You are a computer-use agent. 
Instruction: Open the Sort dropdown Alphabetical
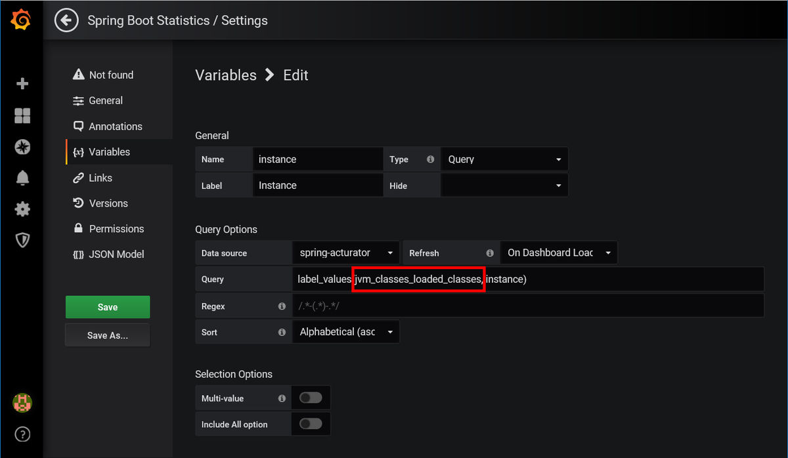tap(346, 332)
